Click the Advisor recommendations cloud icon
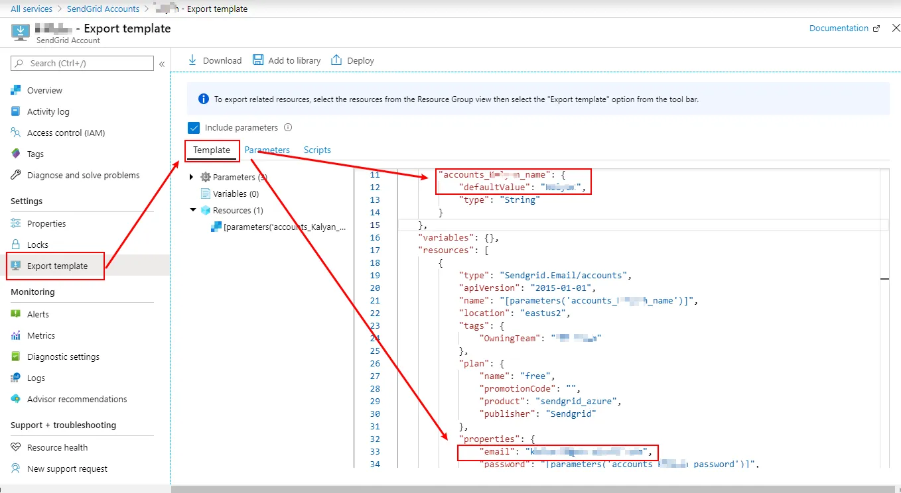This screenshot has height=493, width=901. 16,399
